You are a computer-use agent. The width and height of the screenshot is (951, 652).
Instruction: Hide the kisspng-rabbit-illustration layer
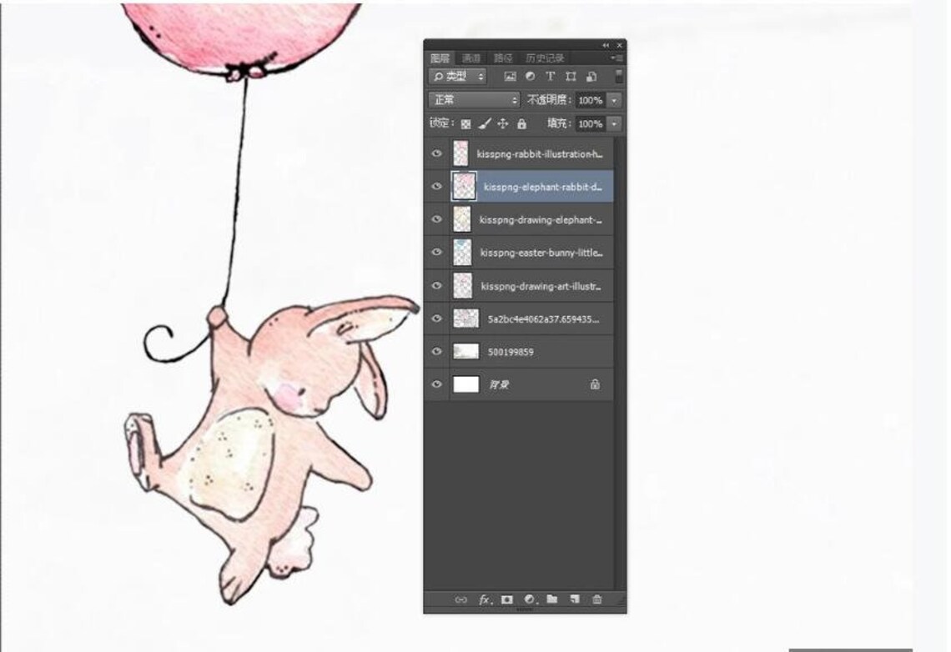436,154
